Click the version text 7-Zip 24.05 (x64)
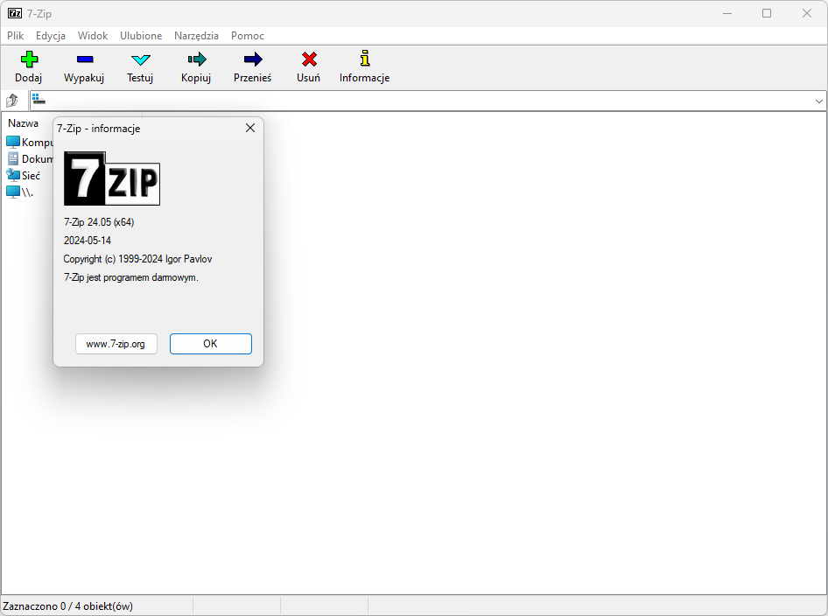828x616 pixels. tap(99, 222)
